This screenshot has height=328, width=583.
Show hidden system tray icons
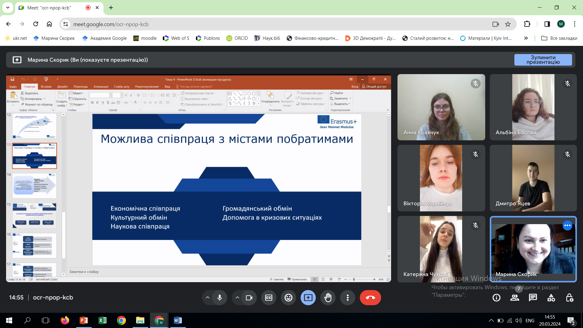pos(491,320)
